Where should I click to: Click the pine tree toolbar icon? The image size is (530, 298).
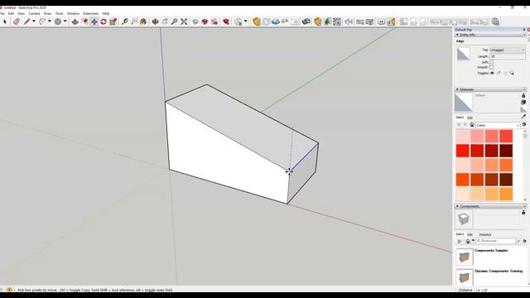(x=327, y=22)
